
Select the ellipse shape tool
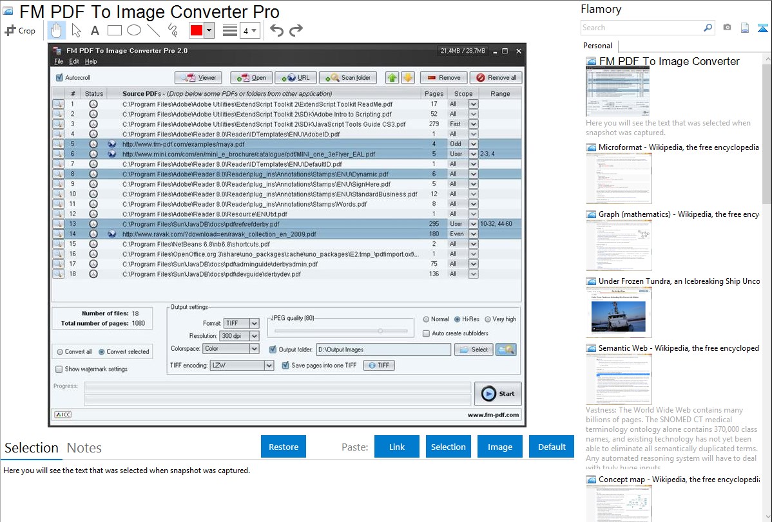tap(134, 30)
